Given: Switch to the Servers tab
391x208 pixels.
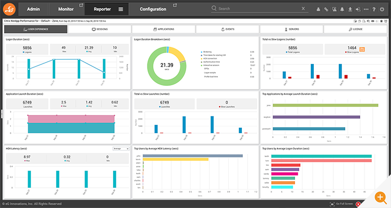Looking at the screenshot, I should click(x=291, y=29).
